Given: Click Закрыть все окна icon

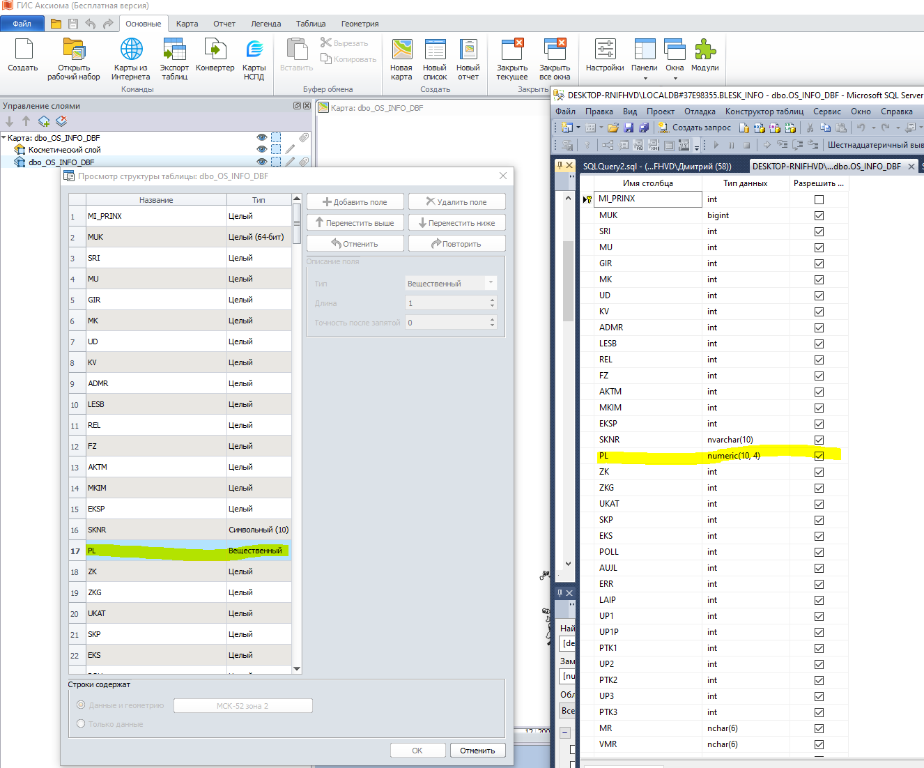Looking at the screenshot, I should 555,50.
